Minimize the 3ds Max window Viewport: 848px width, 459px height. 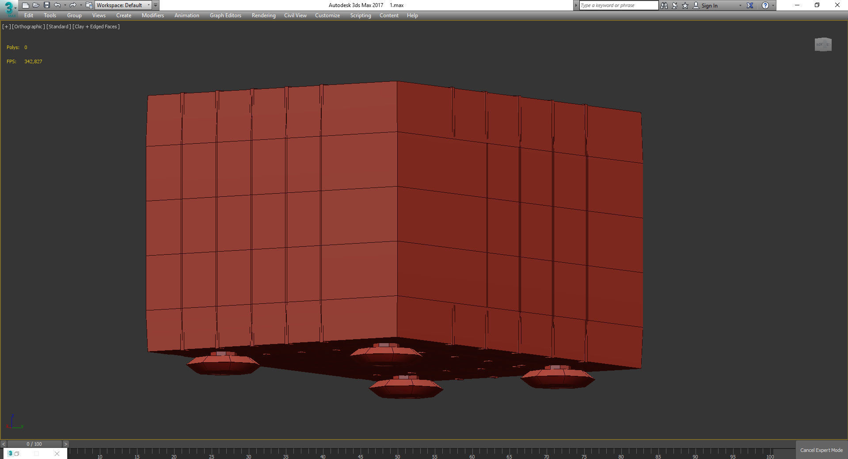[797, 5]
